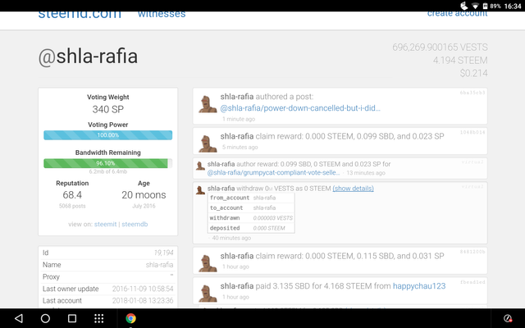This screenshot has width=525, height=328.
Task: Open the steemd.com home link
Action: coord(80,15)
